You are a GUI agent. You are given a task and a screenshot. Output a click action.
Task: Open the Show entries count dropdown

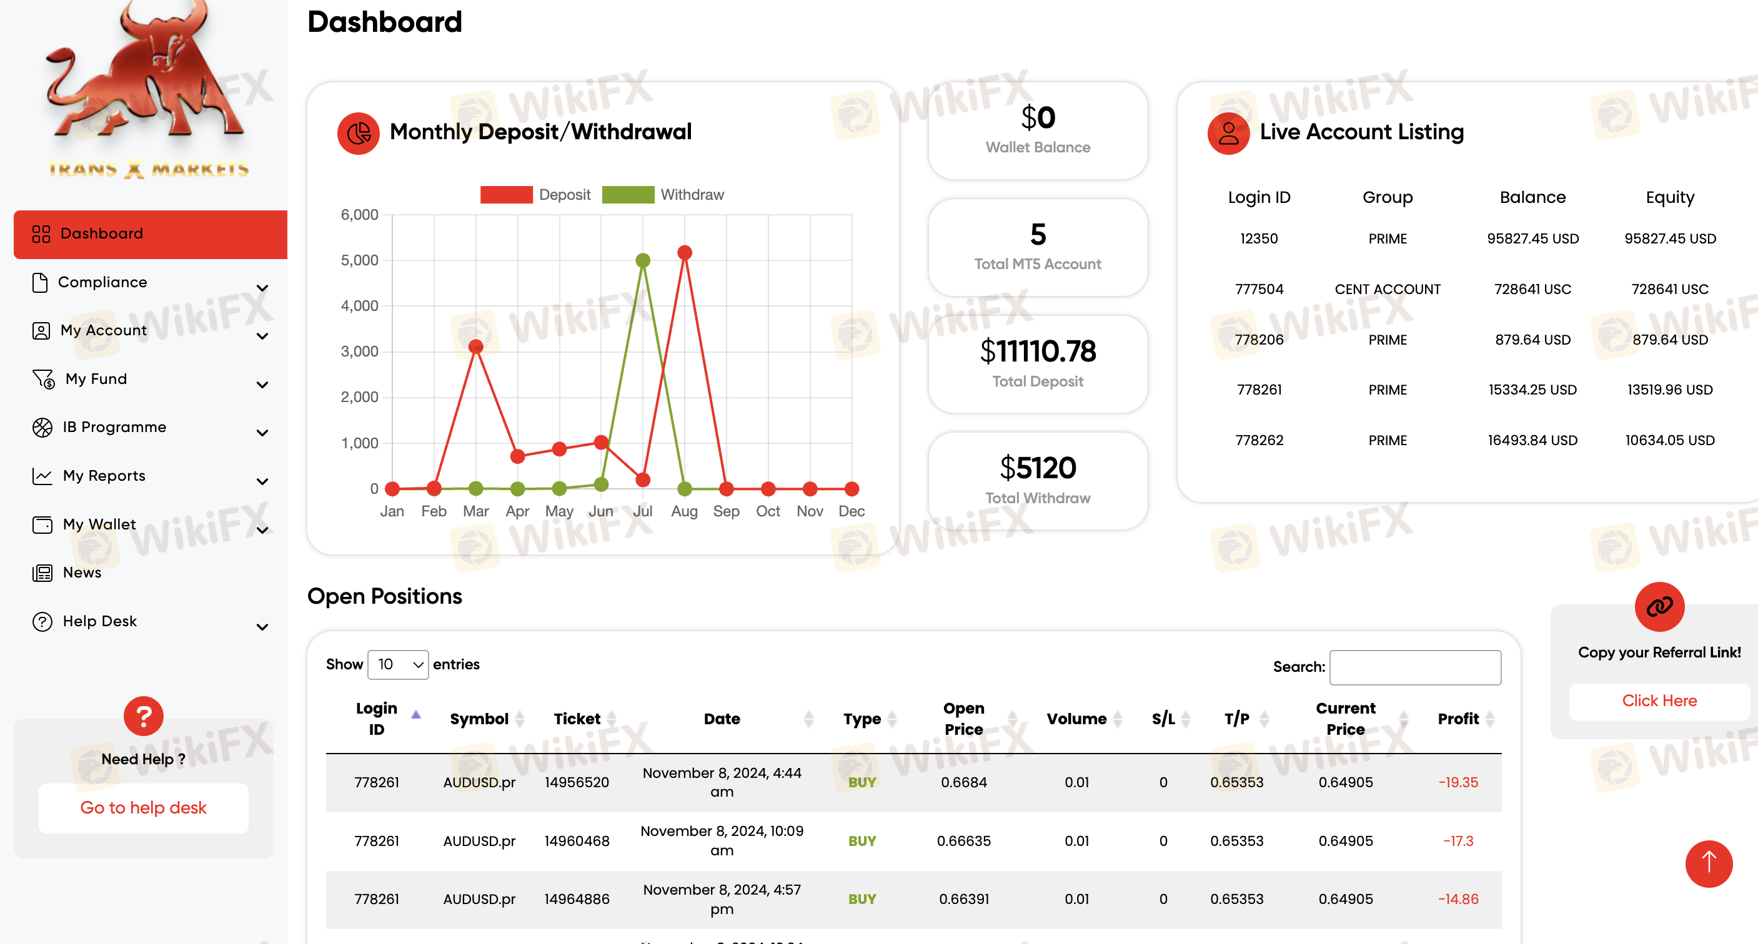[x=398, y=664]
